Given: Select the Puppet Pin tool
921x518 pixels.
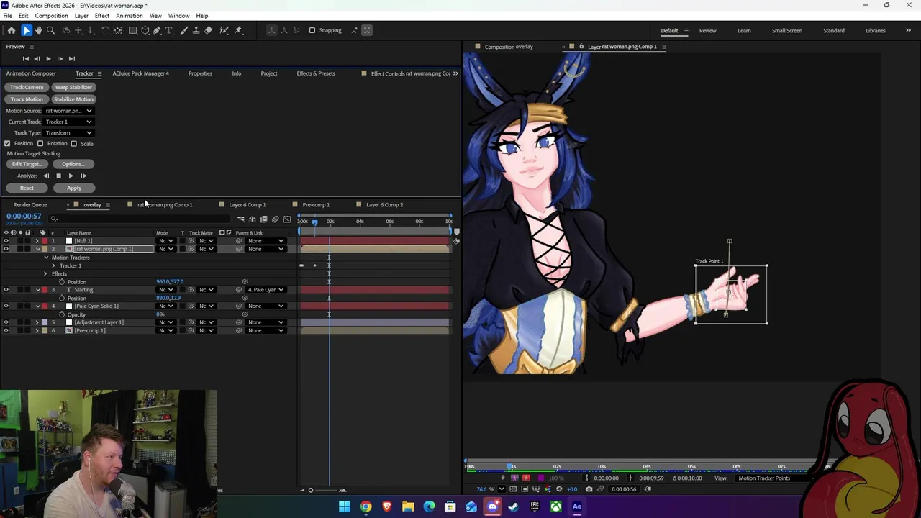Looking at the screenshot, I should pos(239,30).
